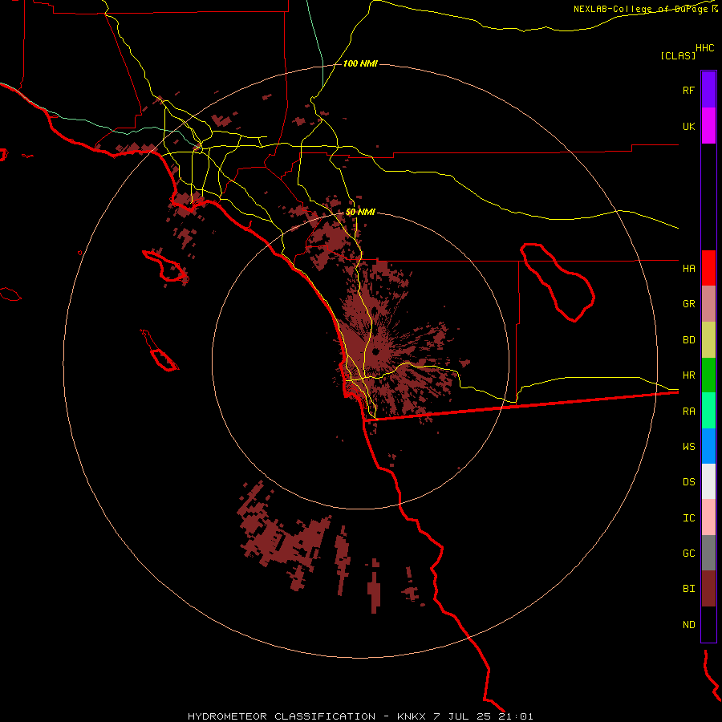Click the "ND" legend label

pyautogui.click(x=688, y=625)
